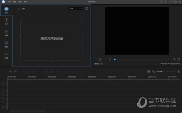Lock the video track

pyautogui.click(x=6, y=85)
